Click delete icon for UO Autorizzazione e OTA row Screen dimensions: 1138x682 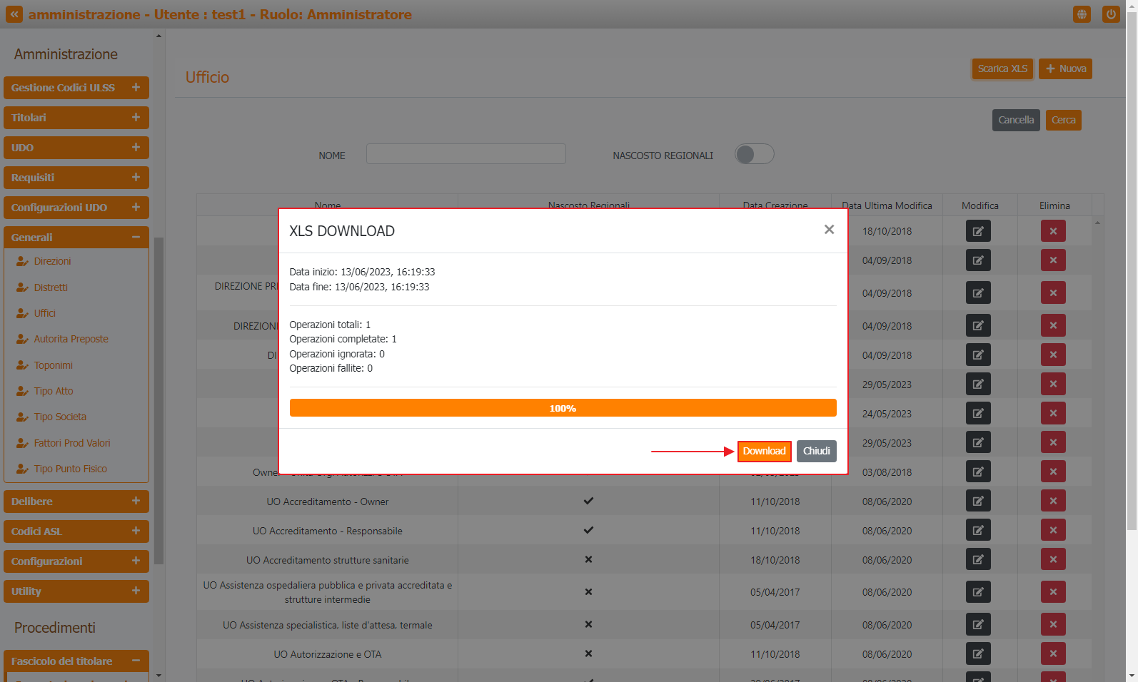(x=1052, y=653)
